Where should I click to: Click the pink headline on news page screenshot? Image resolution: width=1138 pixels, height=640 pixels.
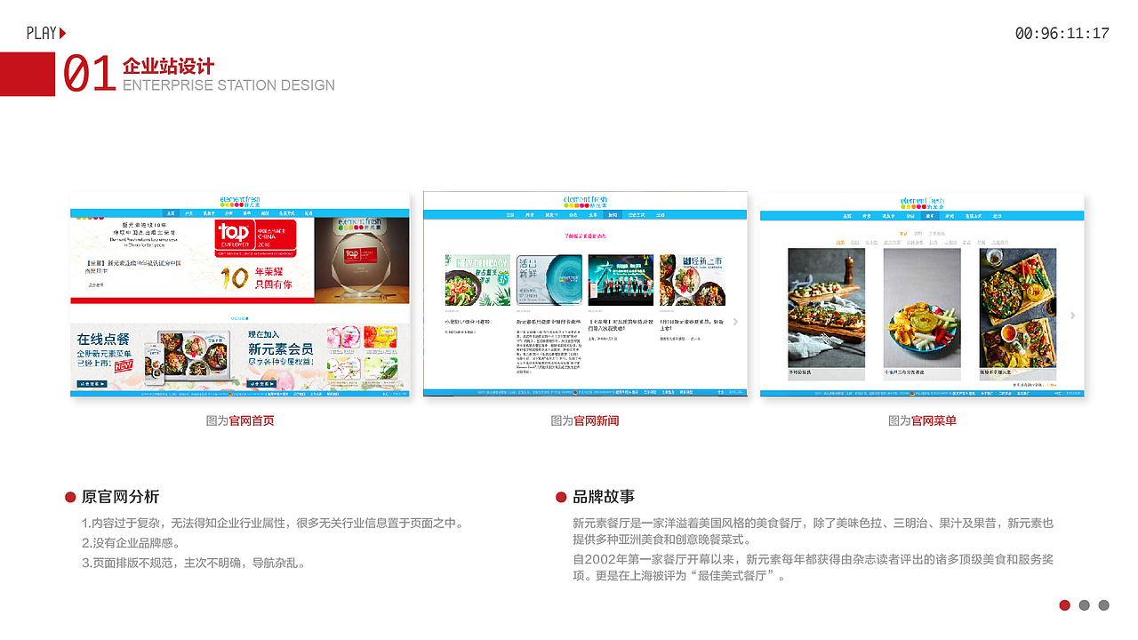585,236
